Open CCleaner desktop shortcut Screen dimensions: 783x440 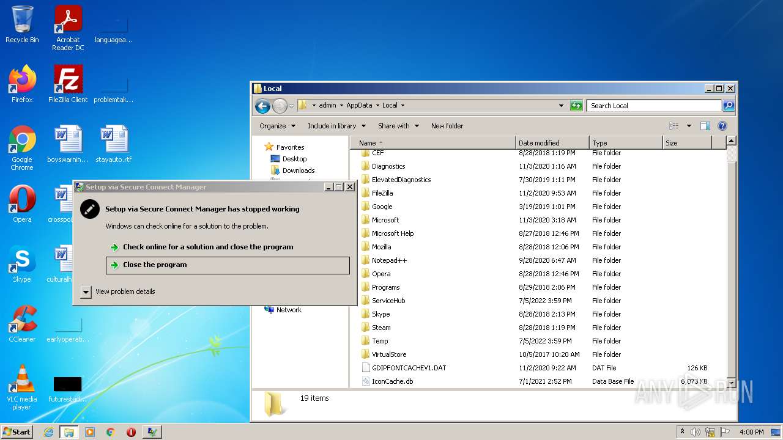coord(22,324)
